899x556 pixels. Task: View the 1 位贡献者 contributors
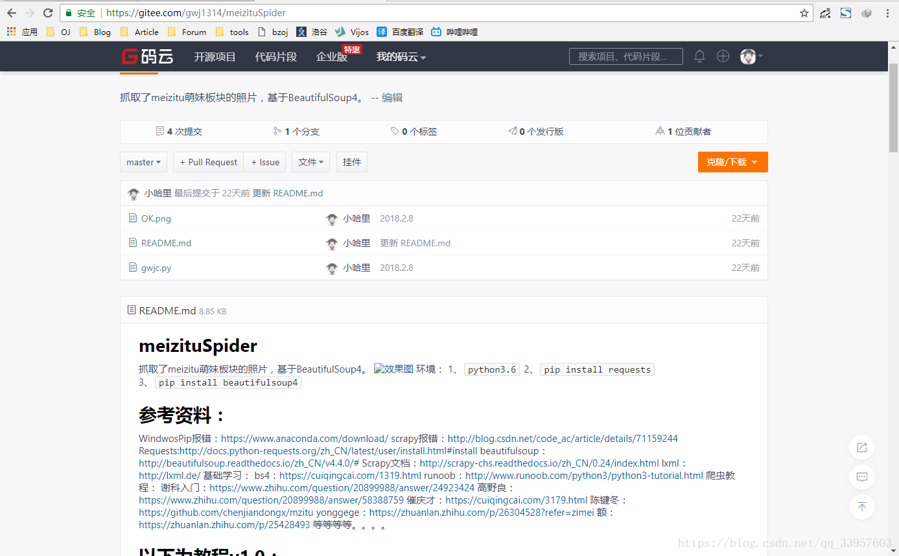[x=683, y=132]
